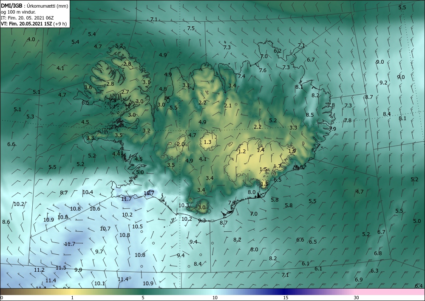
Task: Click the value 6.9 in the southeast sea
Action: pyautogui.click(x=359, y=280)
